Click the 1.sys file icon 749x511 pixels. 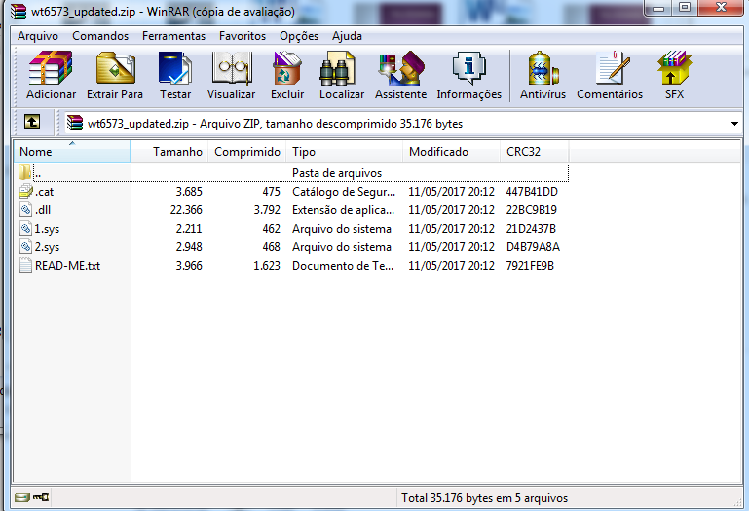pyautogui.click(x=25, y=229)
